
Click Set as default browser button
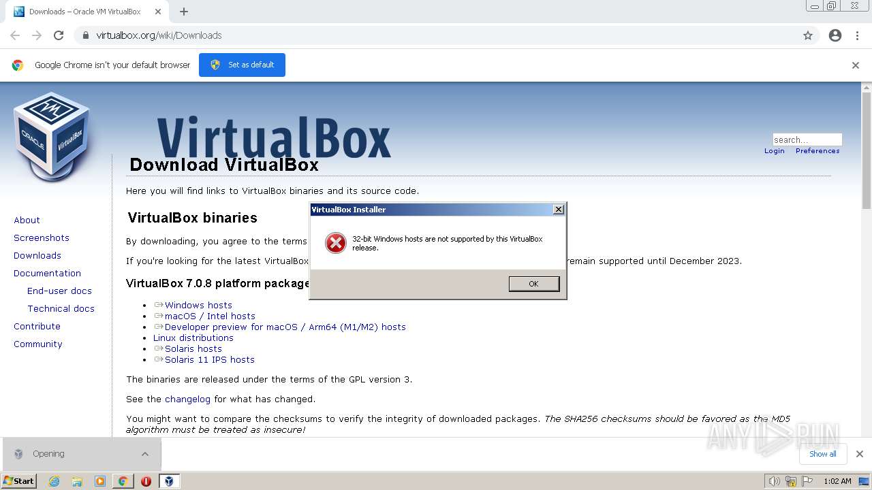tap(242, 65)
